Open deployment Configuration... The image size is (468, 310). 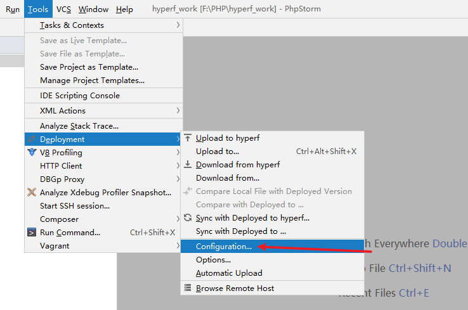272,247
